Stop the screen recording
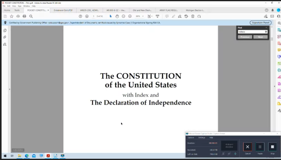281x160 pixels. click(x=272, y=147)
